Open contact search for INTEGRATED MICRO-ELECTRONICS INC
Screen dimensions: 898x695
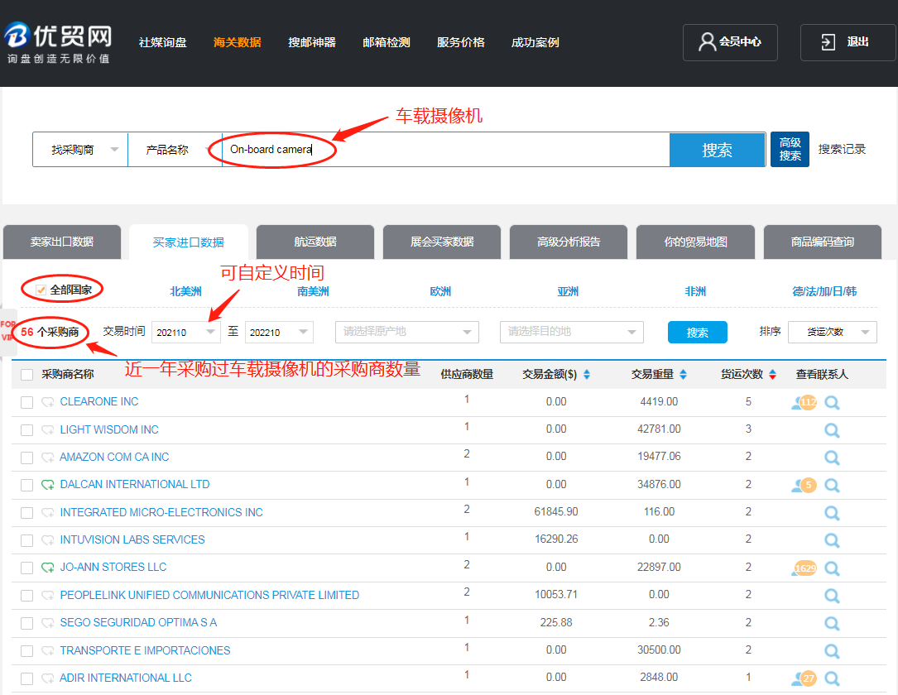[x=832, y=513]
